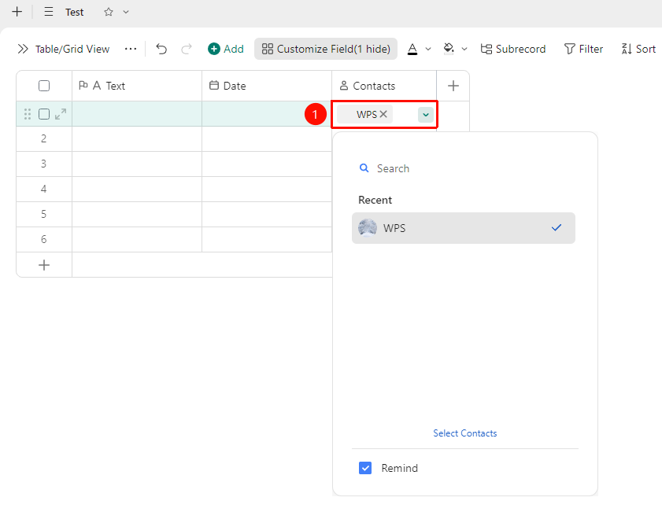
Task: Add a new column with plus icon
Action: 453,86
